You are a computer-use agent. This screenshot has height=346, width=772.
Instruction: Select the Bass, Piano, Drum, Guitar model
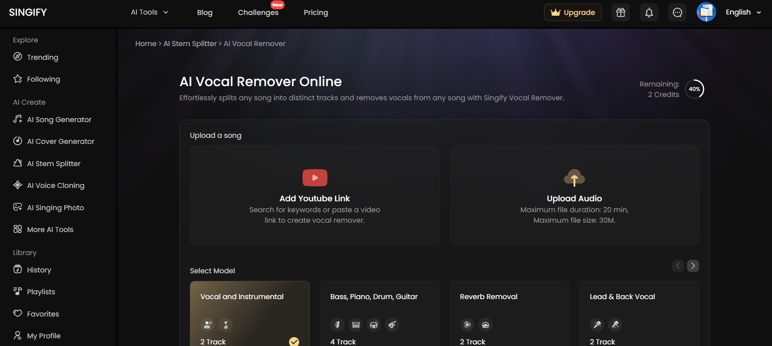pos(380,314)
